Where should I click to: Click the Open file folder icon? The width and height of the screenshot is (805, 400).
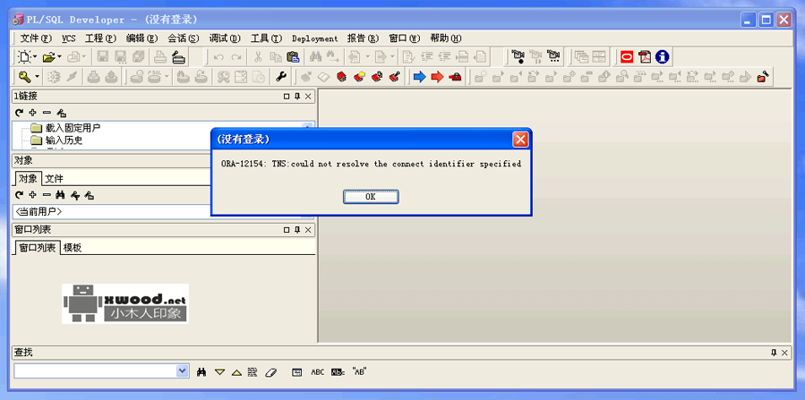coord(48,56)
